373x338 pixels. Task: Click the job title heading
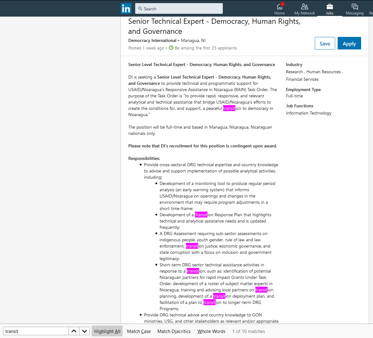coord(214,26)
